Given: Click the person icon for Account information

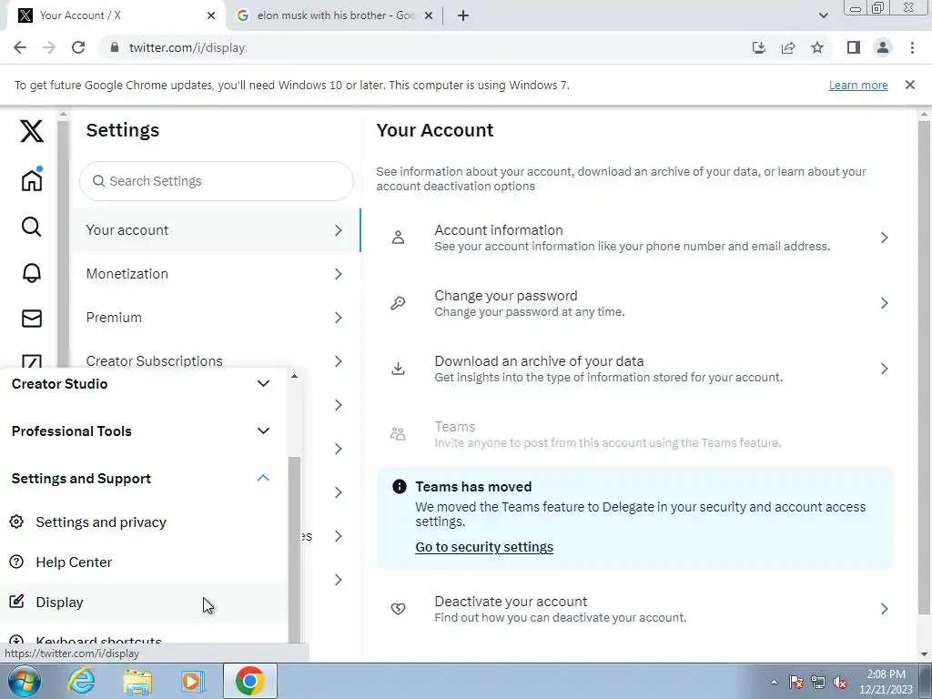Looking at the screenshot, I should pos(399,238).
